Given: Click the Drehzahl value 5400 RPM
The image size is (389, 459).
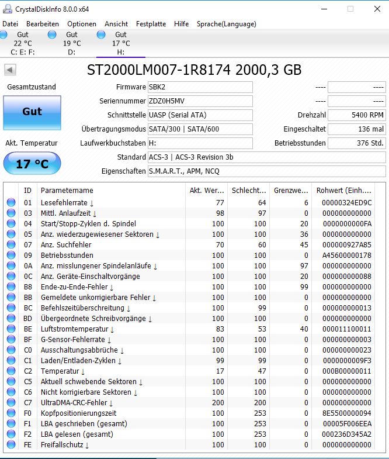Looking at the screenshot, I should click(x=357, y=115).
